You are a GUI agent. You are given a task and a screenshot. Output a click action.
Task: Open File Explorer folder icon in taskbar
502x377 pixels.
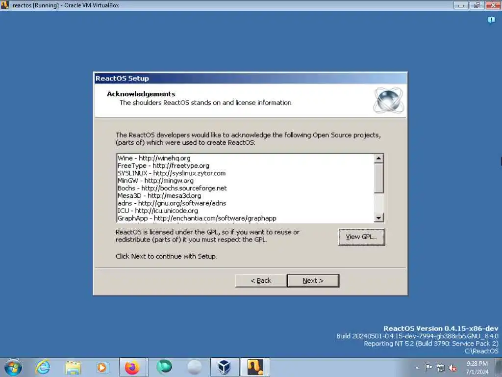coord(73,368)
